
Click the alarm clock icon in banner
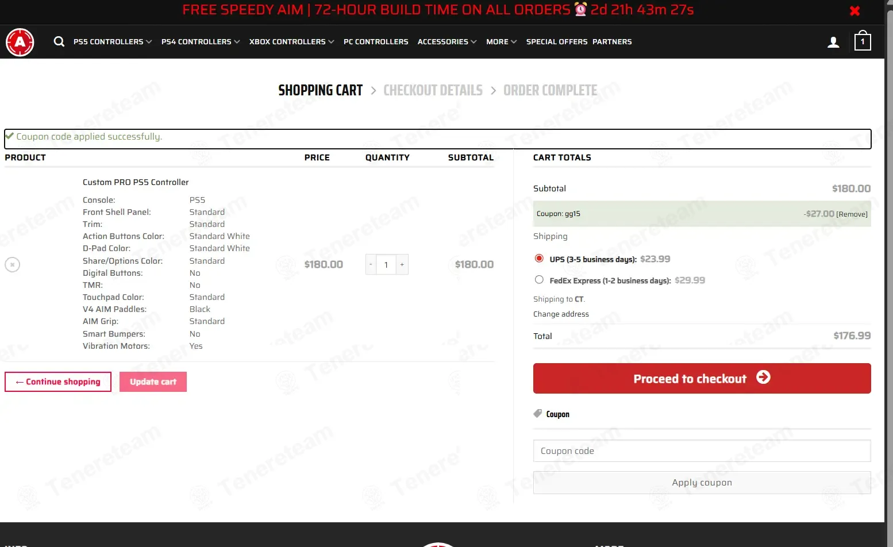[x=580, y=9]
